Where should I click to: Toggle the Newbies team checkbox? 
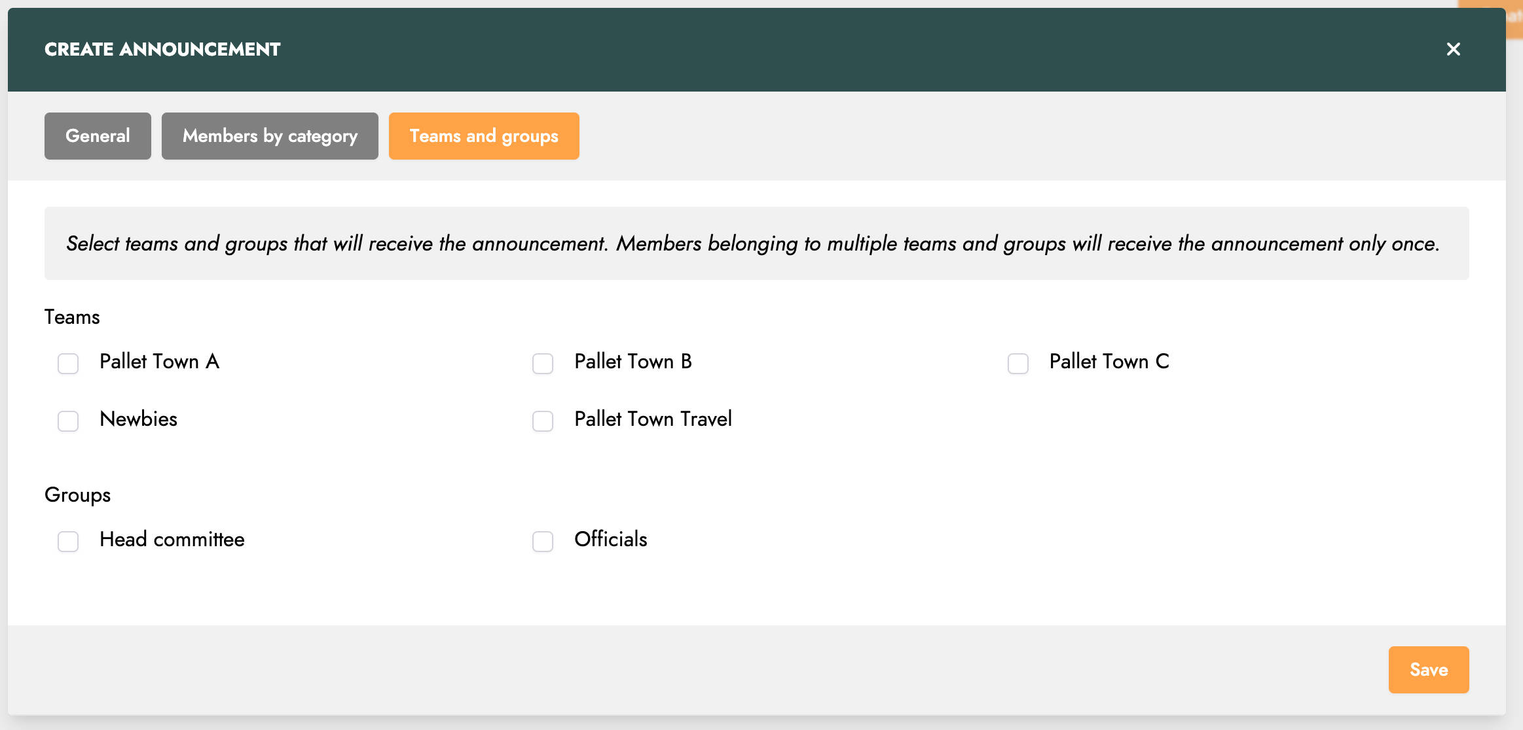point(68,421)
